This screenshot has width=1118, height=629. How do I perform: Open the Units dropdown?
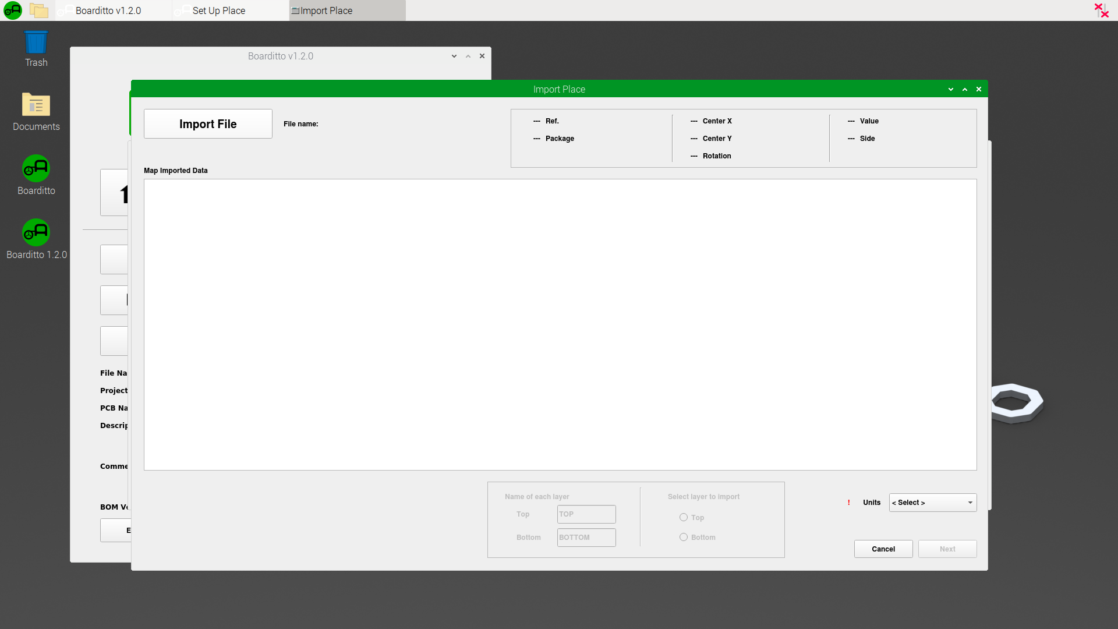pos(932,503)
